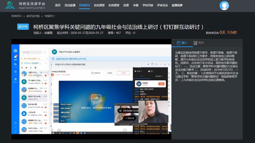Click the group avatar in the chat header
The height and width of the screenshot is (143, 255).
click(x=54, y=52)
